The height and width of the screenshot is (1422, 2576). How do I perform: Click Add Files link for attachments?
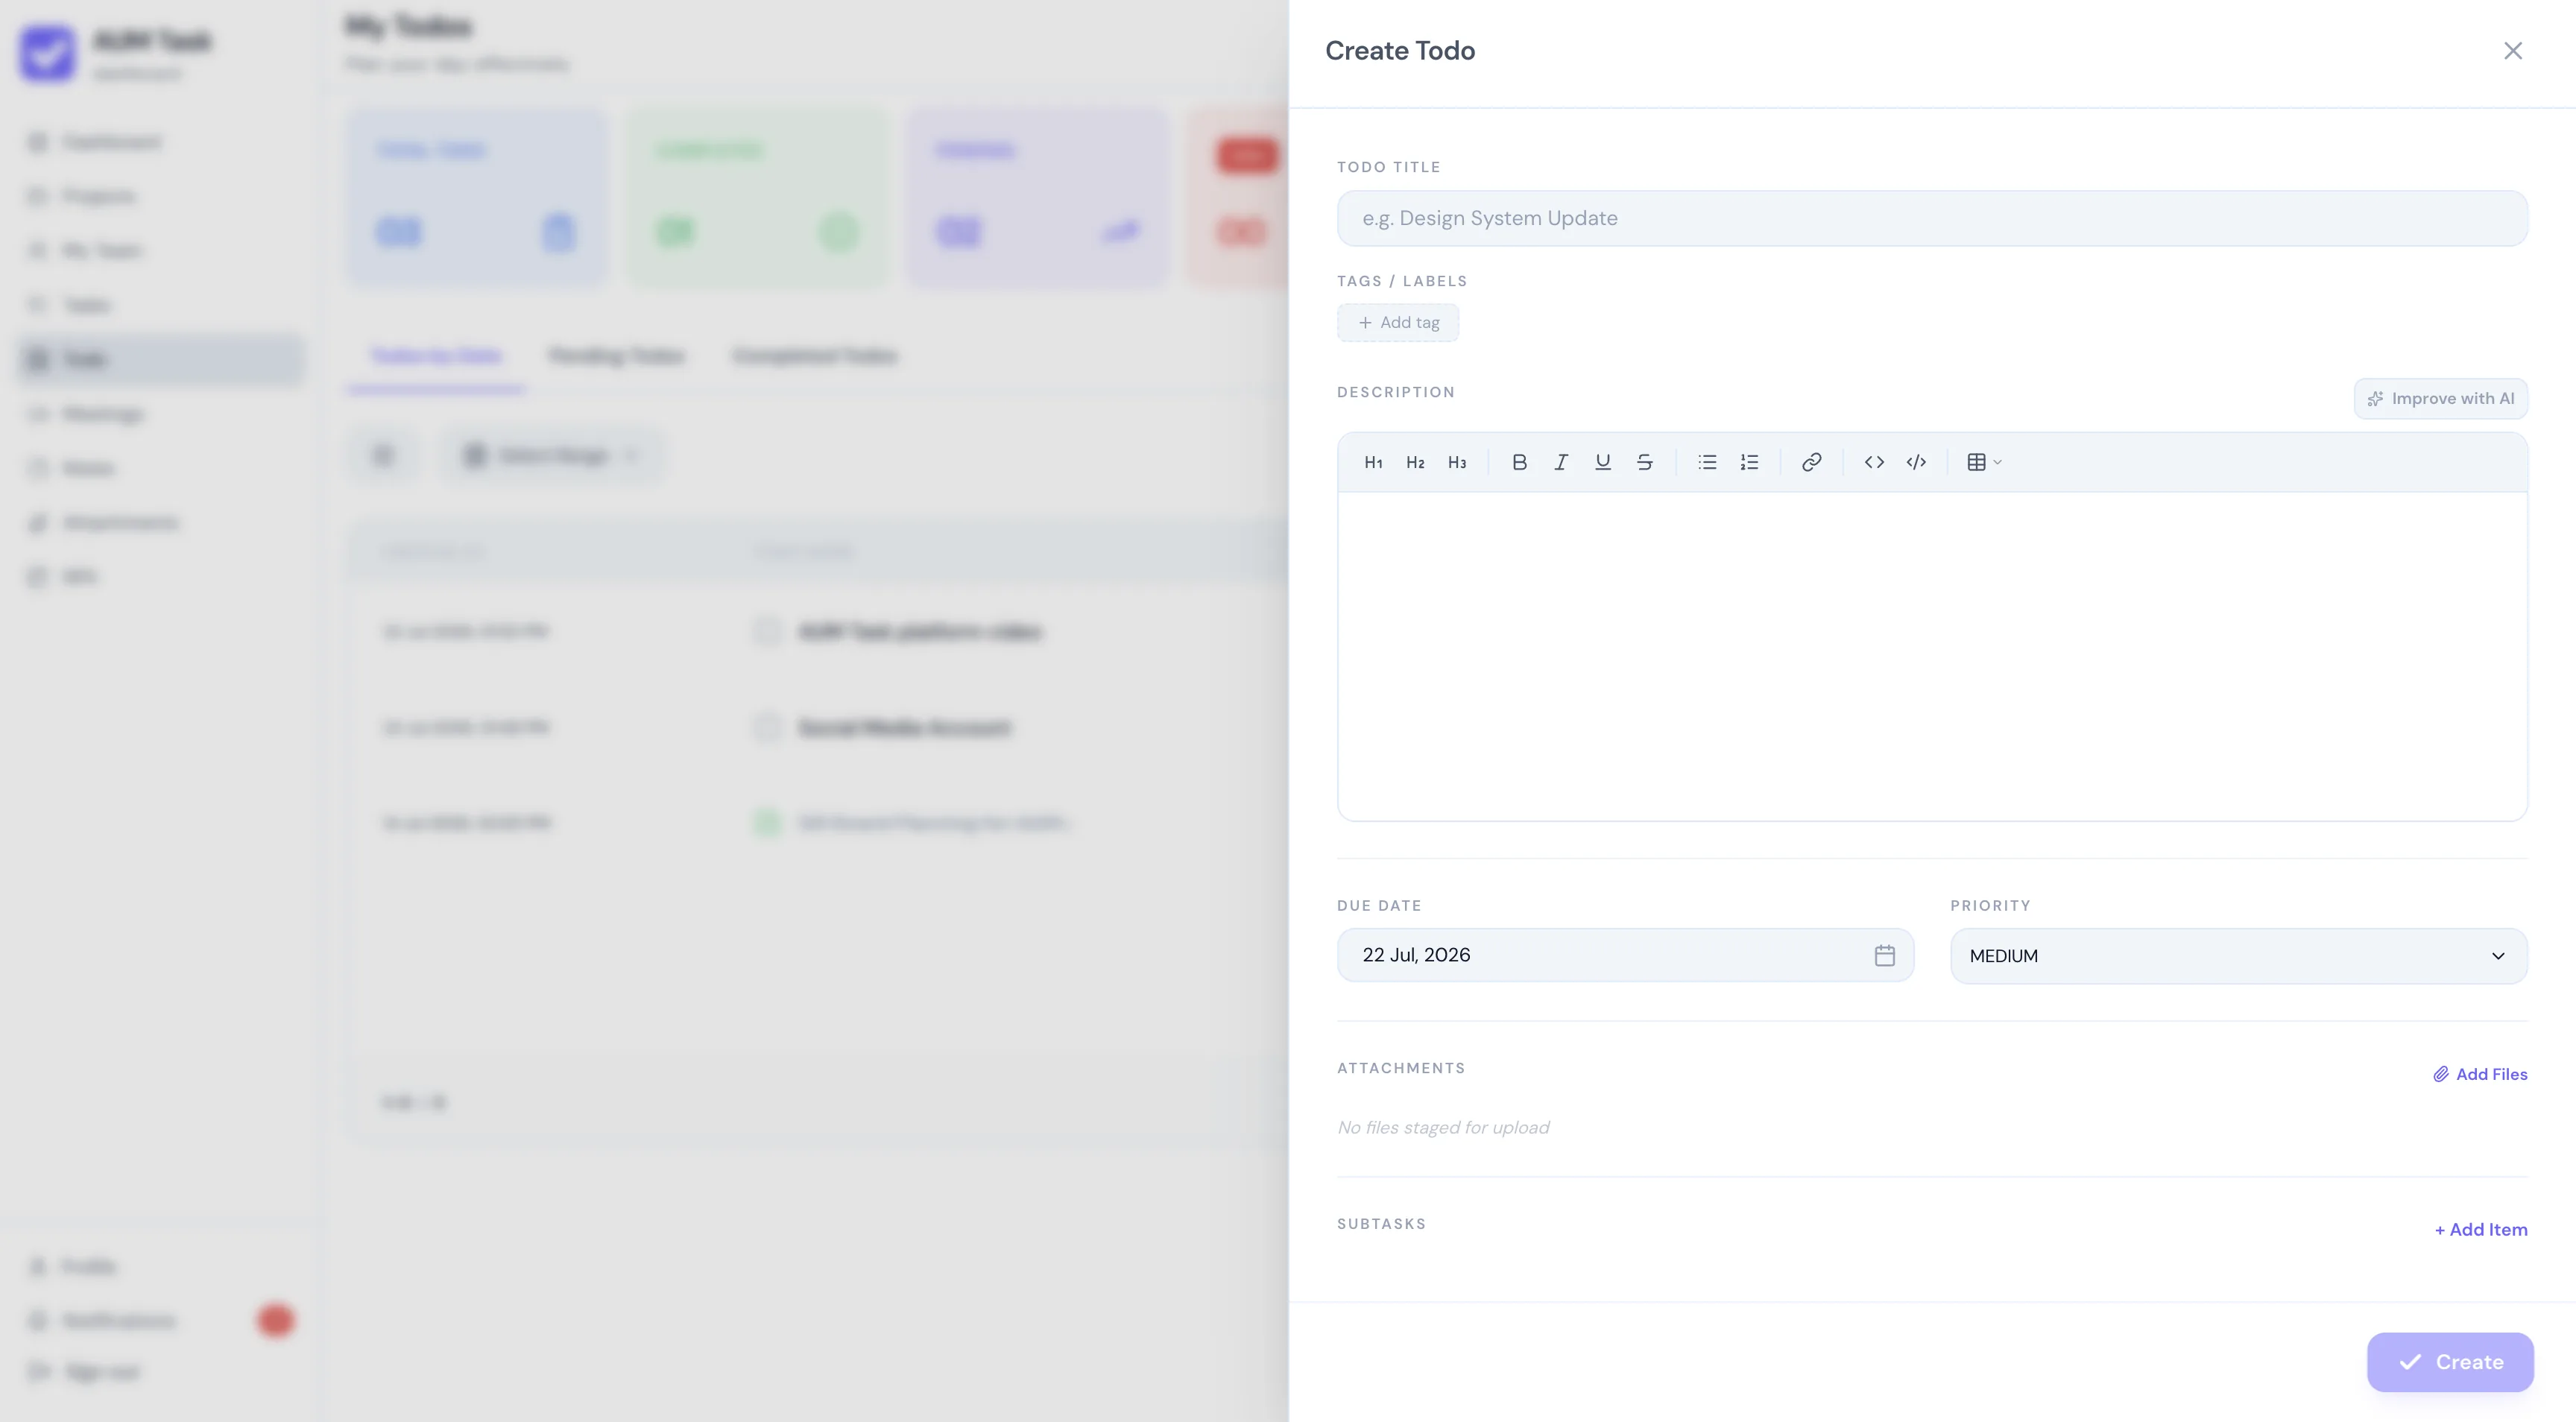(x=2480, y=1074)
